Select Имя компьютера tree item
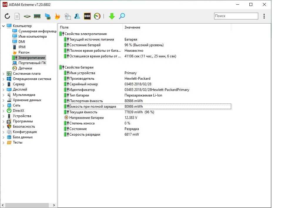Viewport: 282px width, 208px height. point(33,36)
